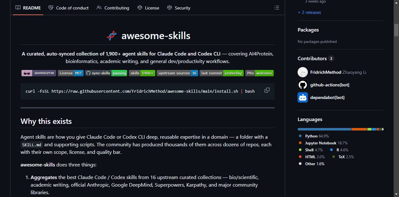Image resolution: width=399 pixels, height=197 pixels.
Task: Copy the curl install command
Action: pos(267,90)
